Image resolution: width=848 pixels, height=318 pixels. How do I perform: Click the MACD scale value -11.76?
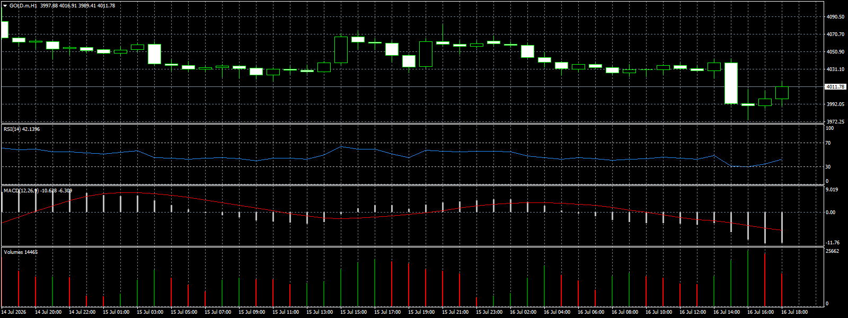(x=833, y=243)
